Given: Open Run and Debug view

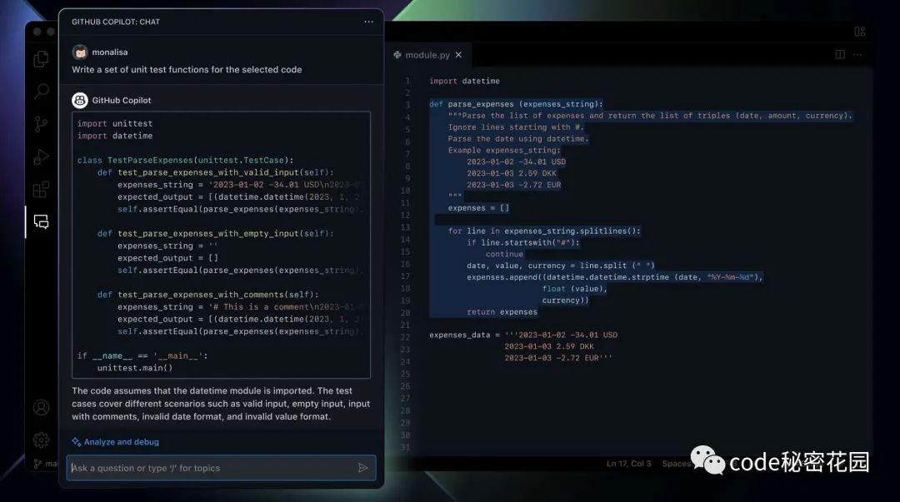Looking at the screenshot, I should pos(42,157).
